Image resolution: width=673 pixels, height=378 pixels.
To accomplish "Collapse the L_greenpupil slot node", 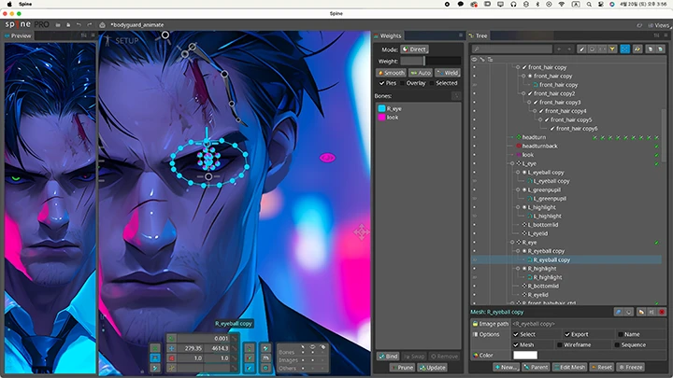I will pyautogui.click(x=518, y=189).
